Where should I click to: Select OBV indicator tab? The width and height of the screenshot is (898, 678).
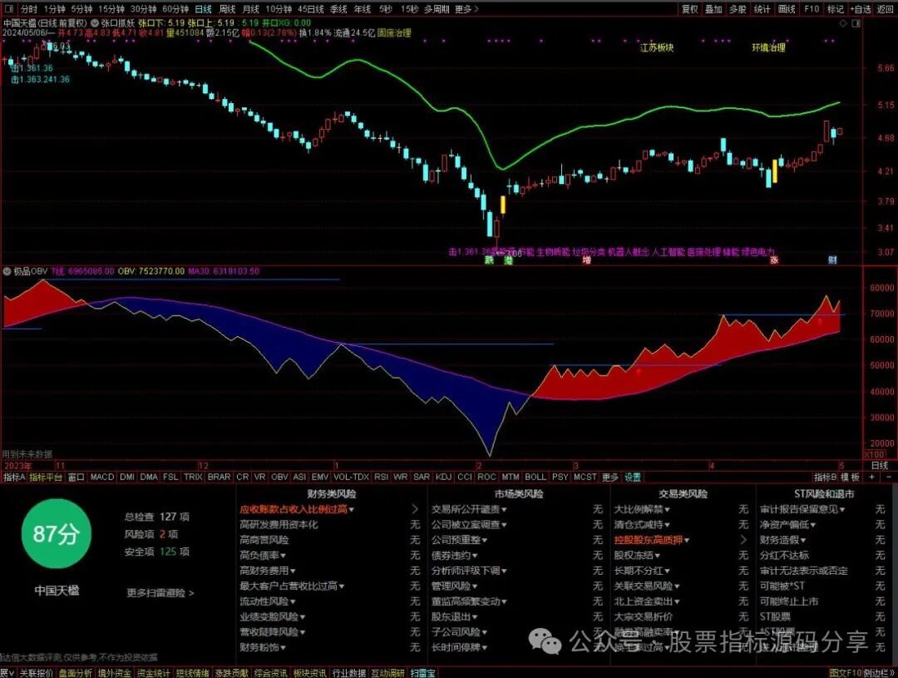coord(279,477)
